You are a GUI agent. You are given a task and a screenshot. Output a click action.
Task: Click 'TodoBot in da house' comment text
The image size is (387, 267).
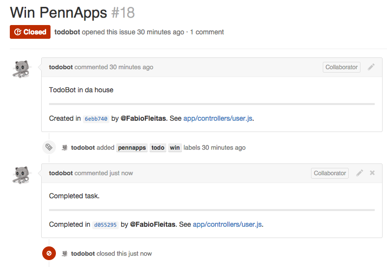coord(81,90)
